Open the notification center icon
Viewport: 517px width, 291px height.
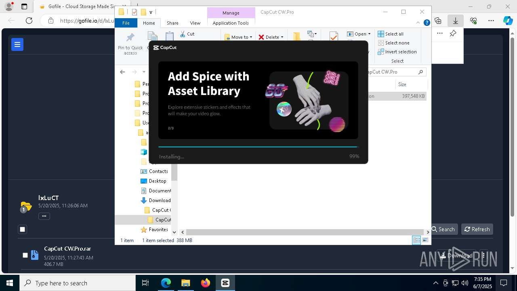(504, 283)
